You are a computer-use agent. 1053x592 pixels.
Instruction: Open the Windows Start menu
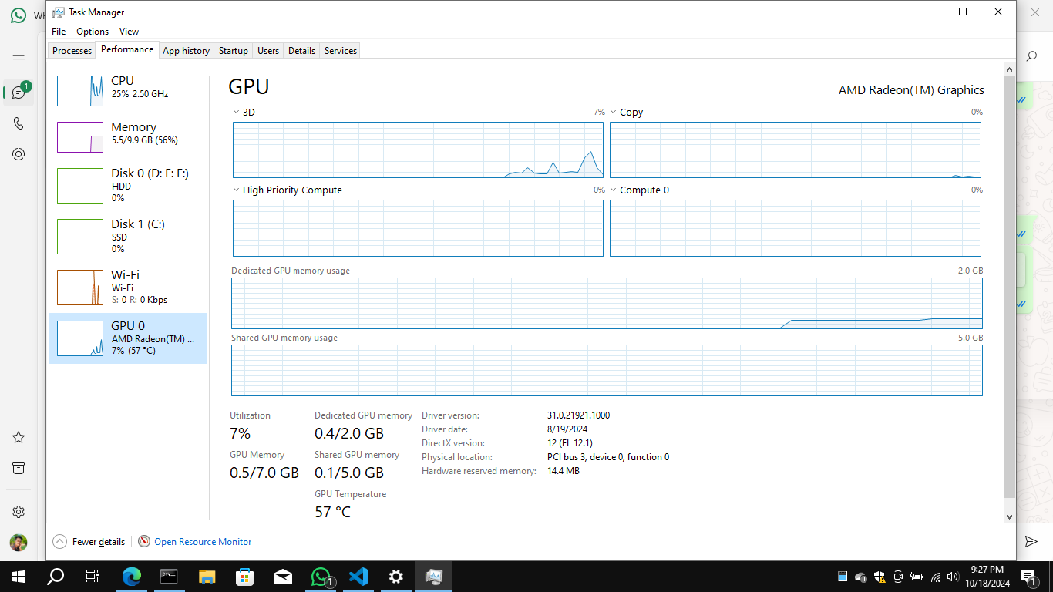tap(18, 577)
